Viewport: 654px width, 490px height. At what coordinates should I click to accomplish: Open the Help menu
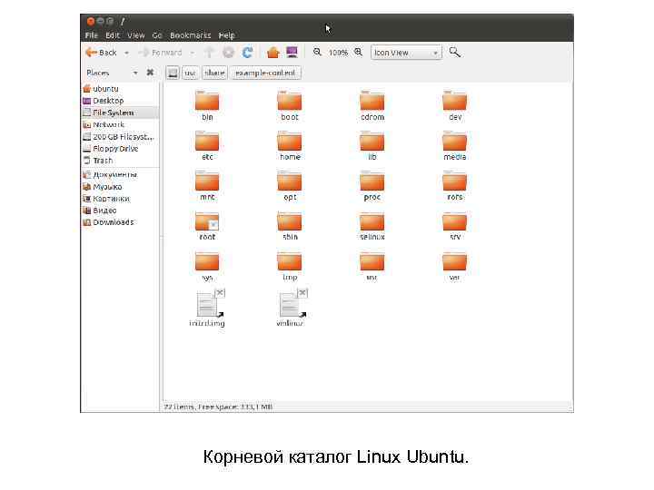tap(226, 35)
